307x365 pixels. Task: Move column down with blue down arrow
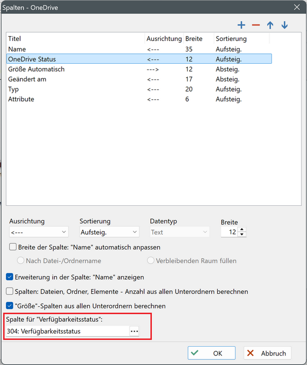tap(284, 25)
